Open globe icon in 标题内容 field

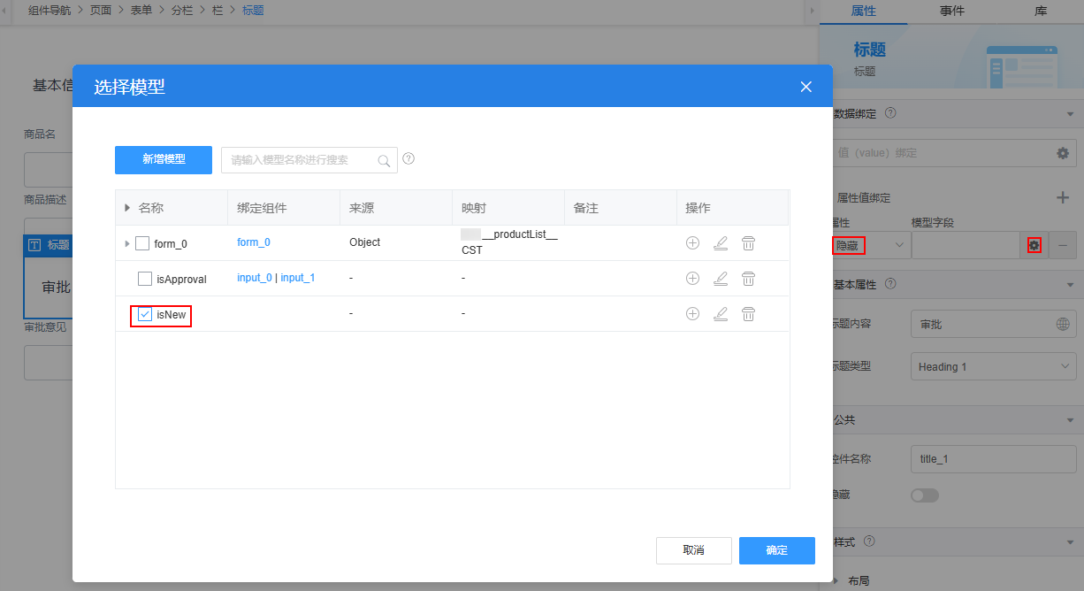coord(1063,324)
